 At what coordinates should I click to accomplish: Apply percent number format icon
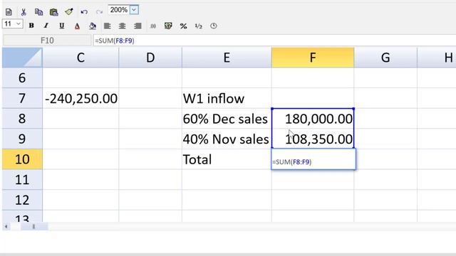(x=183, y=26)
